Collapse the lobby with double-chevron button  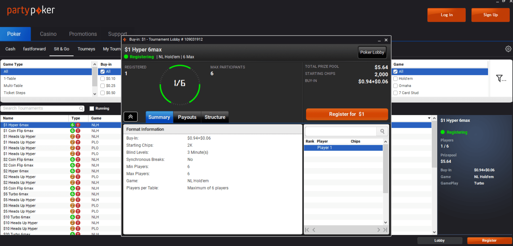tap(131, 117)
